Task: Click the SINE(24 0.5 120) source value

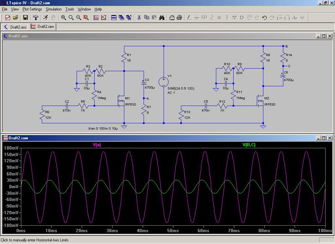Action: click(181, 89)
